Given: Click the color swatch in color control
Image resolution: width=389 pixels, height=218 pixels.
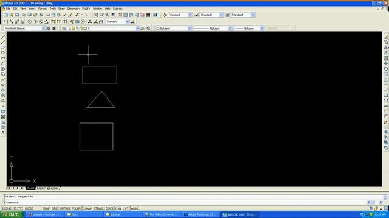Looking at the screenshot, I should (x=158, y=28).
